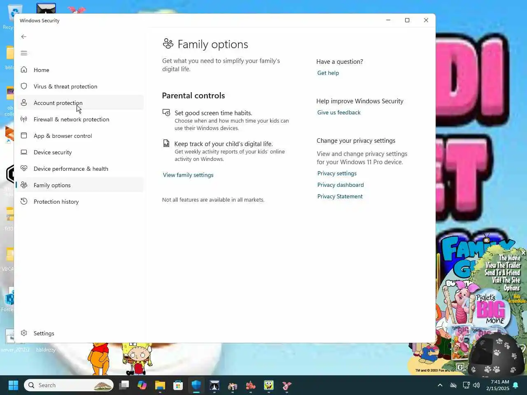Click the clock icon for Protection history
This screenshot has width=527, height=395.
24,201
